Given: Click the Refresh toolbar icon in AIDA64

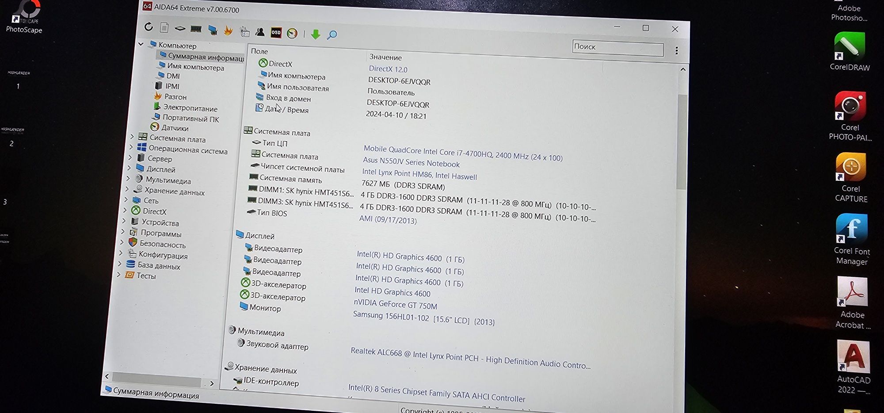Looking at the screenshot, I should pos(149,27).
